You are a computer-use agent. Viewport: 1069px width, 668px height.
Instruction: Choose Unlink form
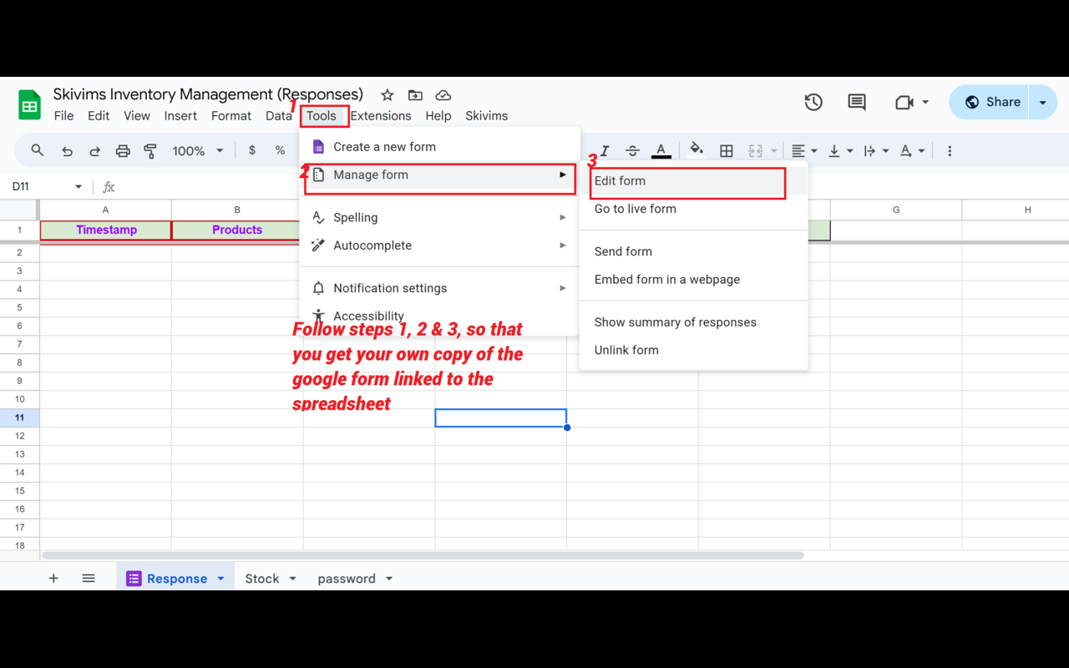[x=693, y=350]
